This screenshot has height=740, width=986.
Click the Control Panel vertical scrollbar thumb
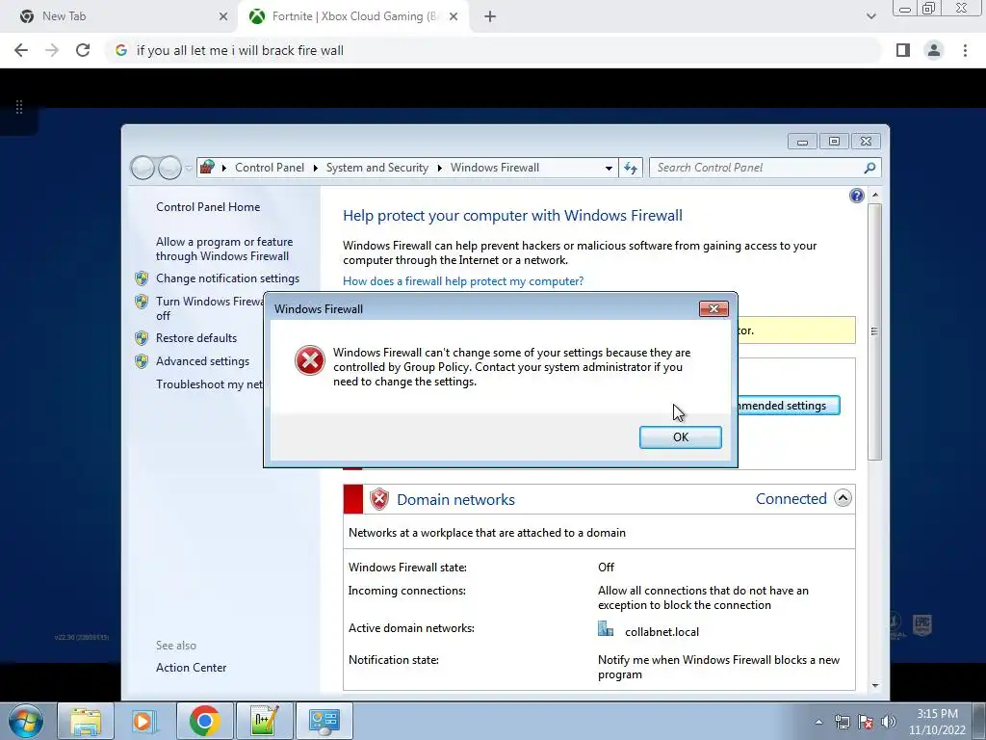coord(874,331)
